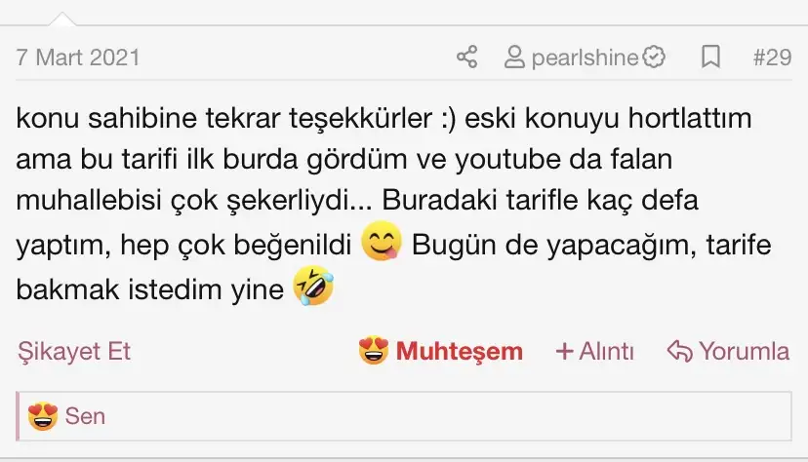
Task: Reply using the Yorumla label
Action: pyautogui.click(x=745, y=352)
